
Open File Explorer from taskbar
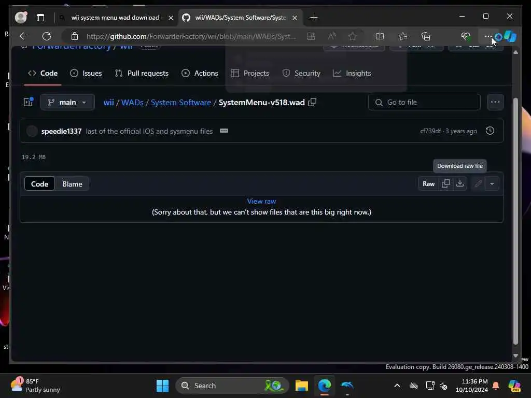tap(301, 386)
